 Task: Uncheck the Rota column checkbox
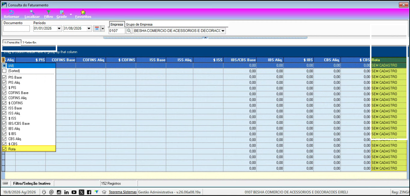point(4,149)
